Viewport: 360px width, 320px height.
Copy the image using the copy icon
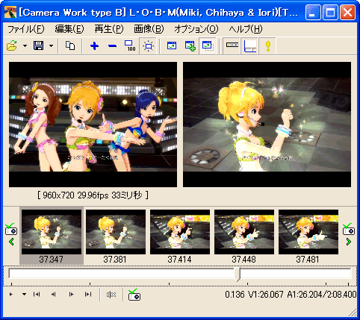70,46
